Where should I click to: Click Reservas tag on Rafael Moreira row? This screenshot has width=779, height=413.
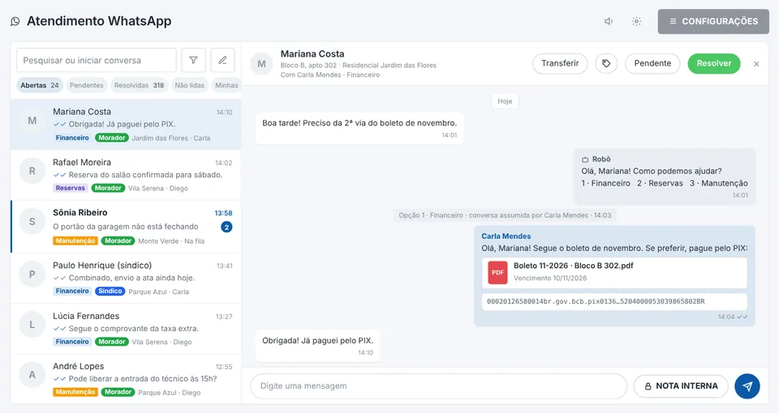[x=70, y=188]
